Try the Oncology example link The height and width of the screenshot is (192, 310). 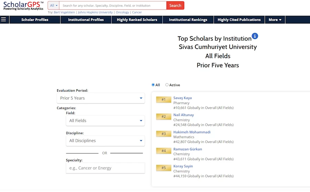tap(122, 12)
